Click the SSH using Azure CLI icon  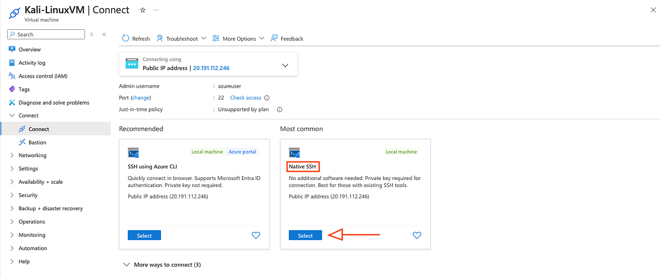(133, 152)
